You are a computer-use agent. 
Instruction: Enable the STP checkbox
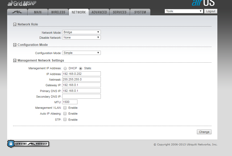tap(65, 120)
